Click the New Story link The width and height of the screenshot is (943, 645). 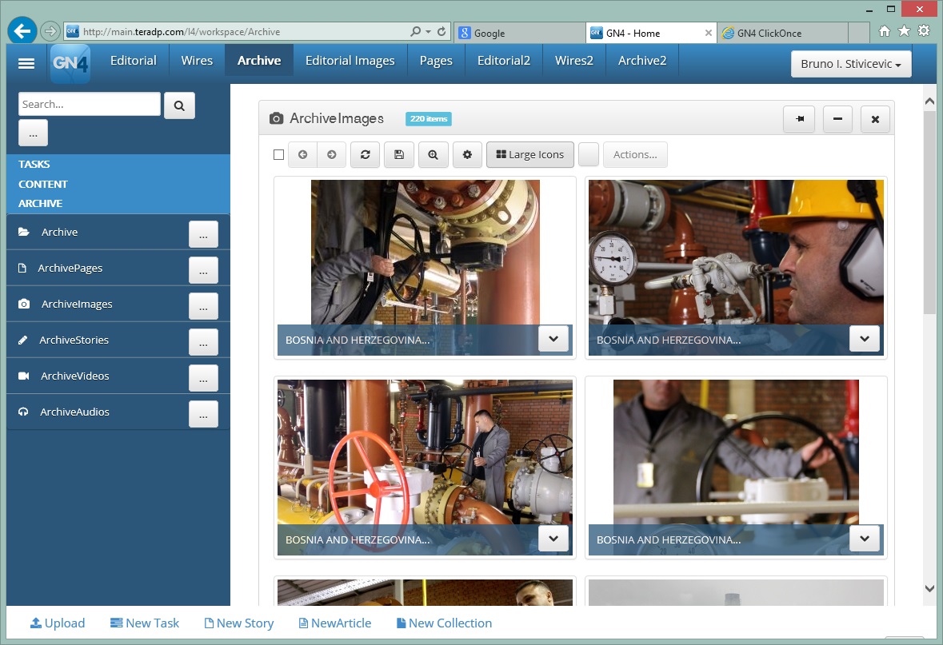239,623
